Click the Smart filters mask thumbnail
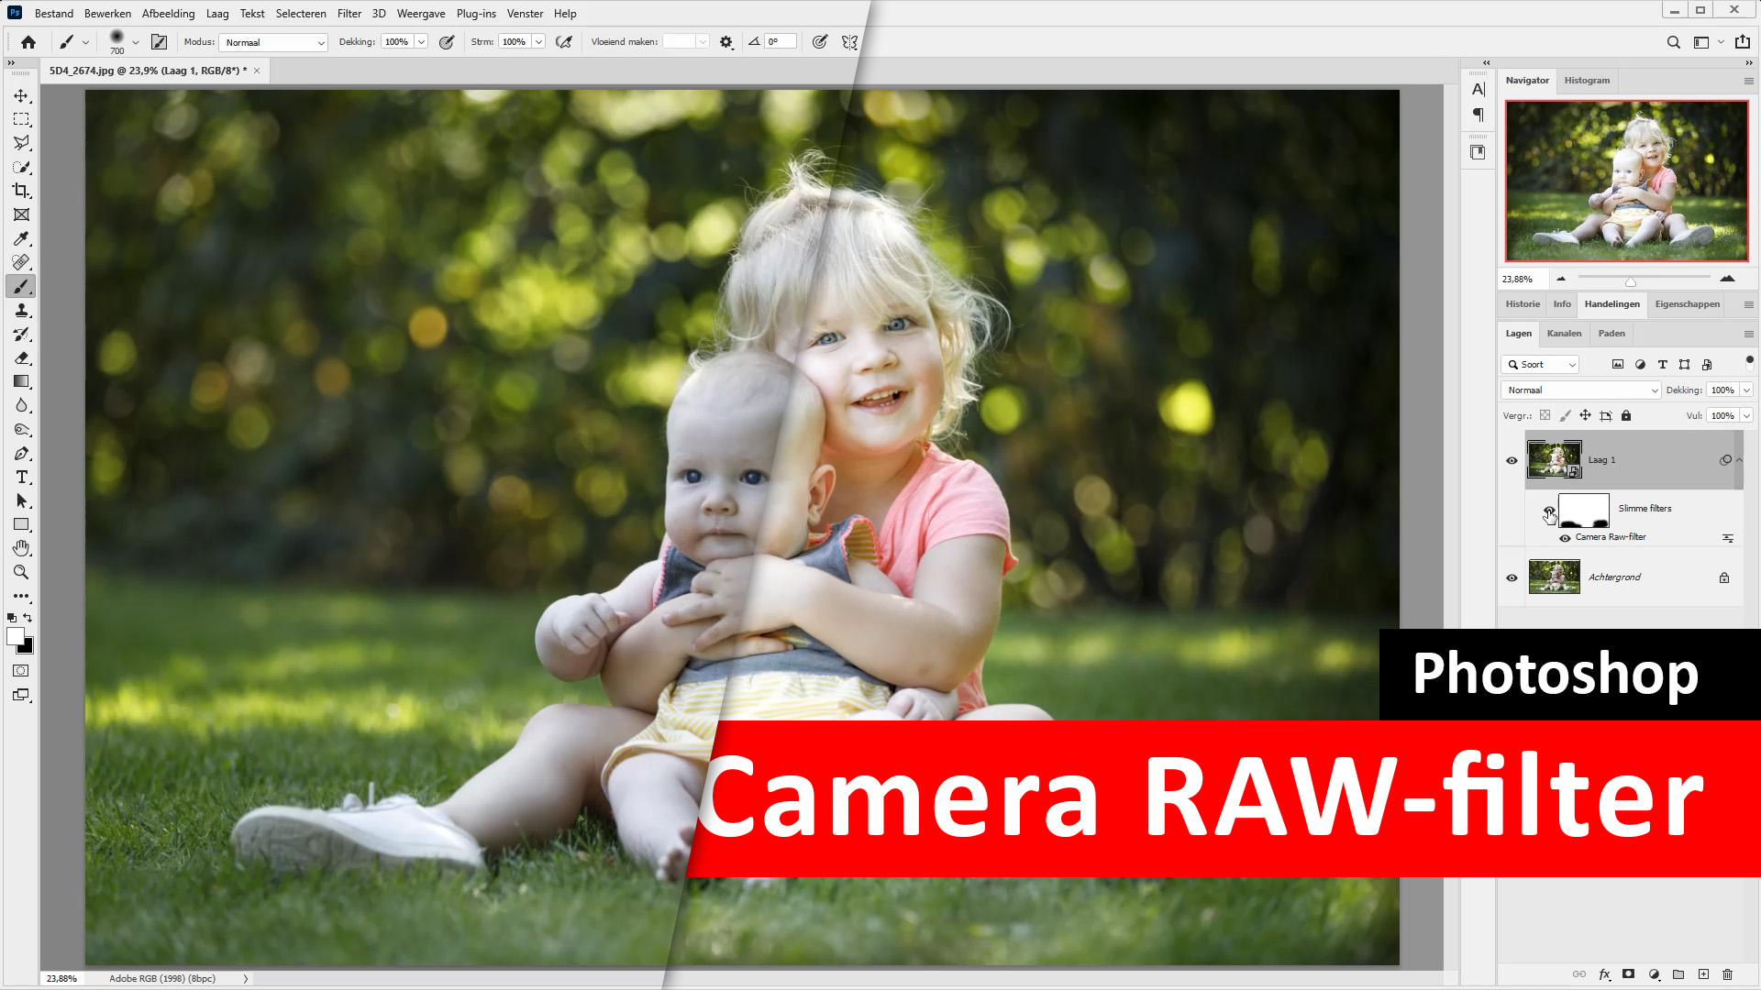Screen dimensions: 1761x990 click(1584, 510)
